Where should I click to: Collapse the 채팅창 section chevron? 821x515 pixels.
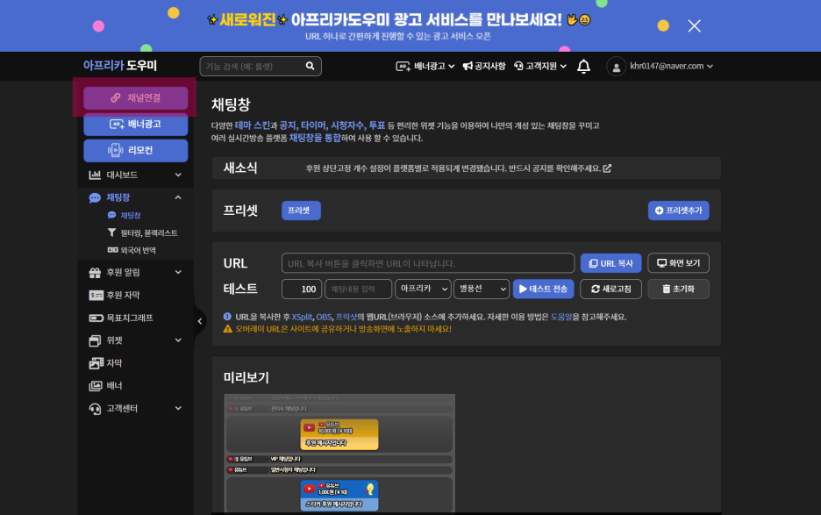(x=178, y=197)
